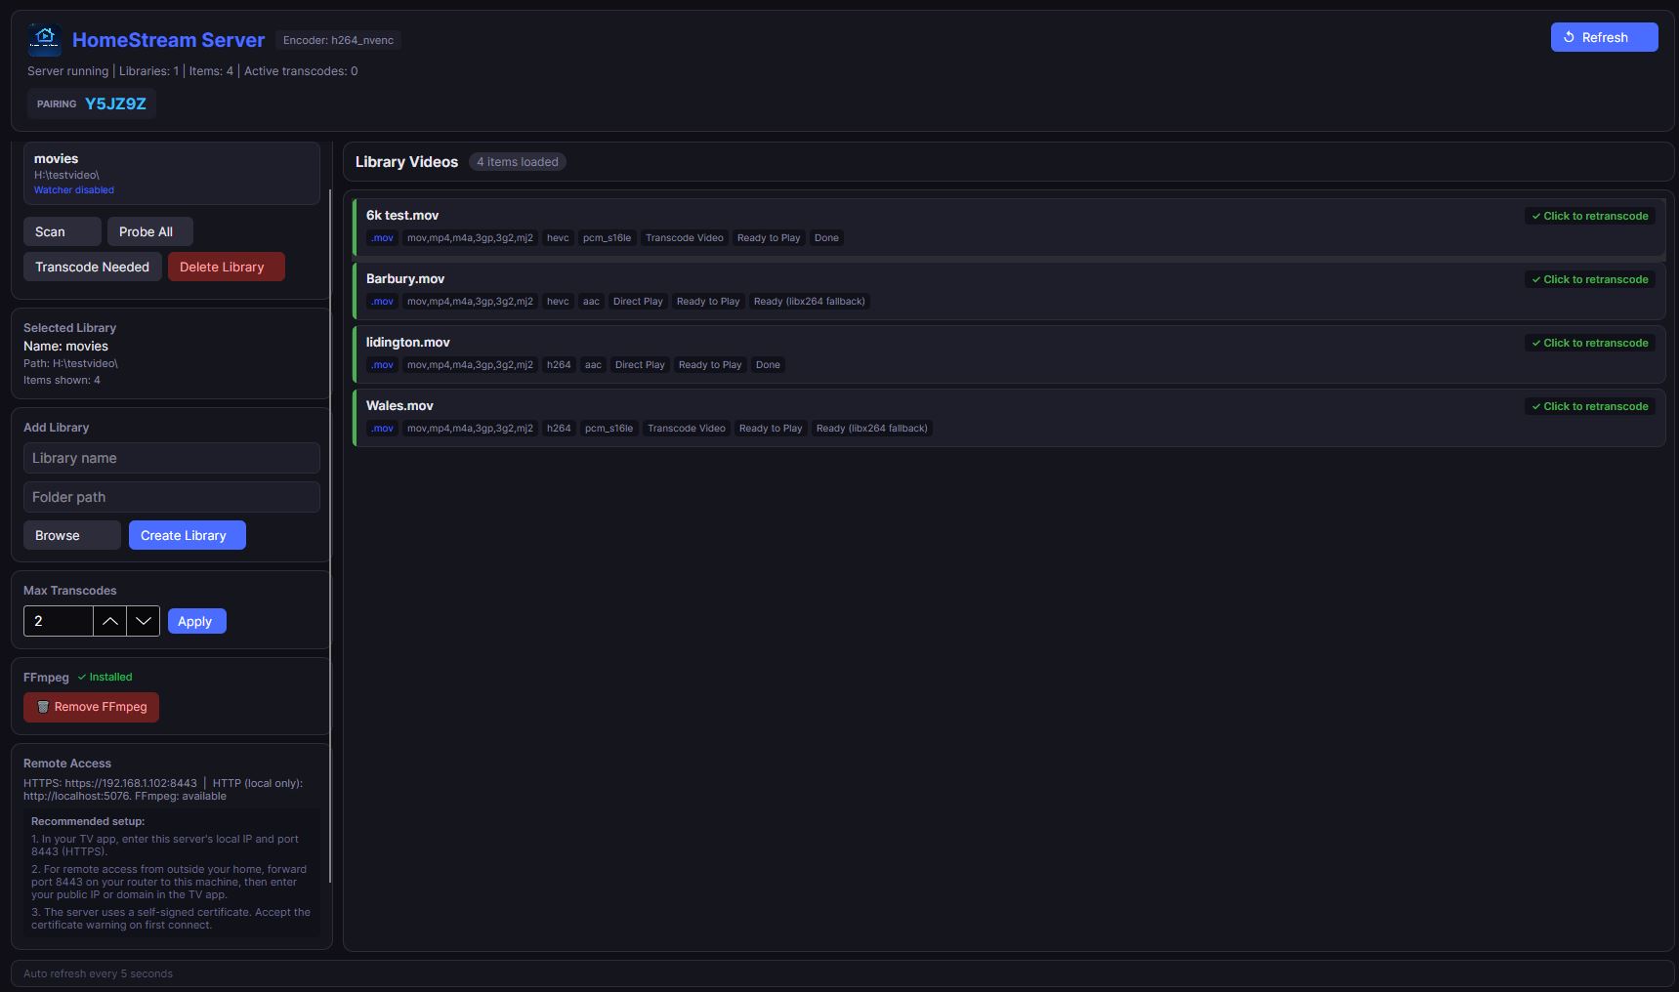1679x992 pixels.
Task: Delete the movies library
Action: [x=226, y=267]
